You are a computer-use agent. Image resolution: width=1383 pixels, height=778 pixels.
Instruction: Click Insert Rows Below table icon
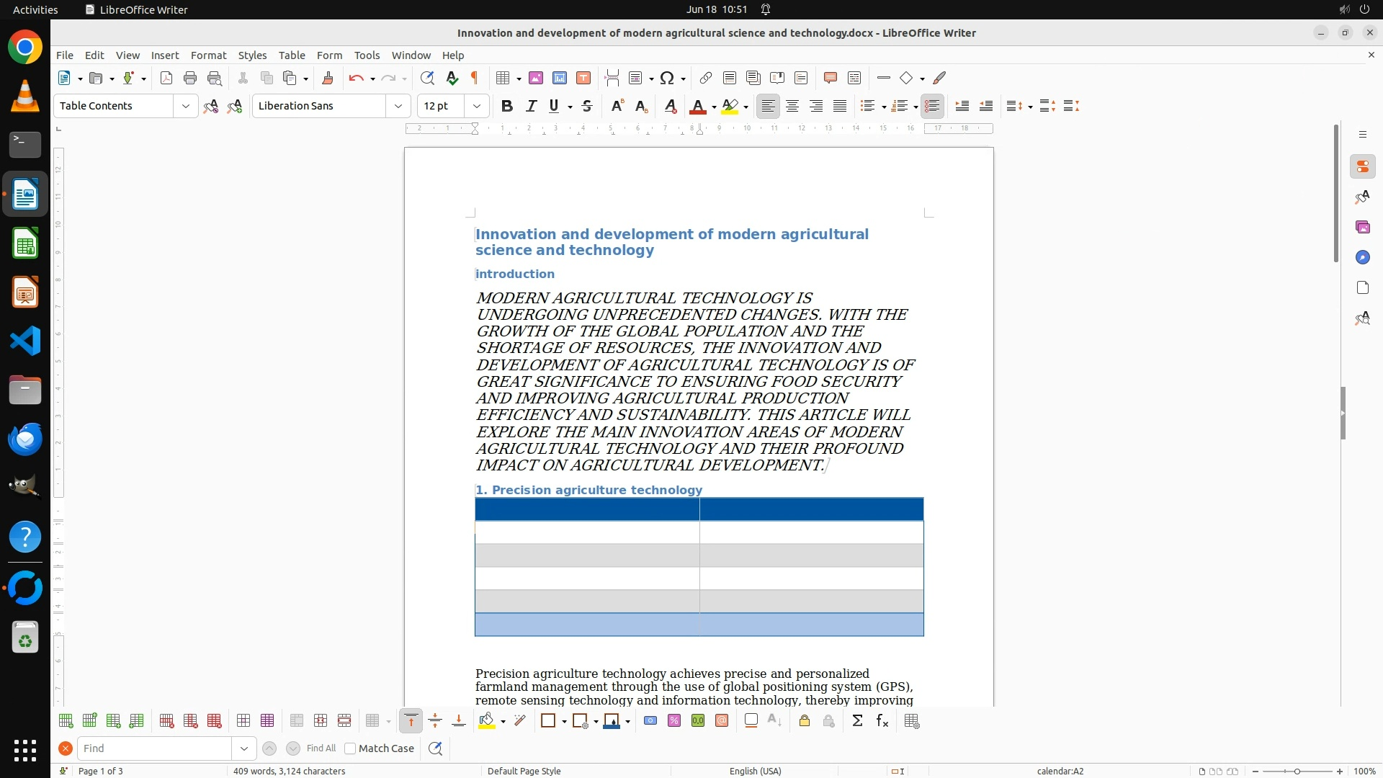click(89, 721)
